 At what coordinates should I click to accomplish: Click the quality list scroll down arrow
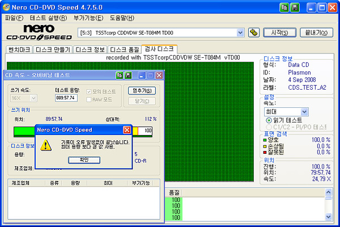coord(329,217)
